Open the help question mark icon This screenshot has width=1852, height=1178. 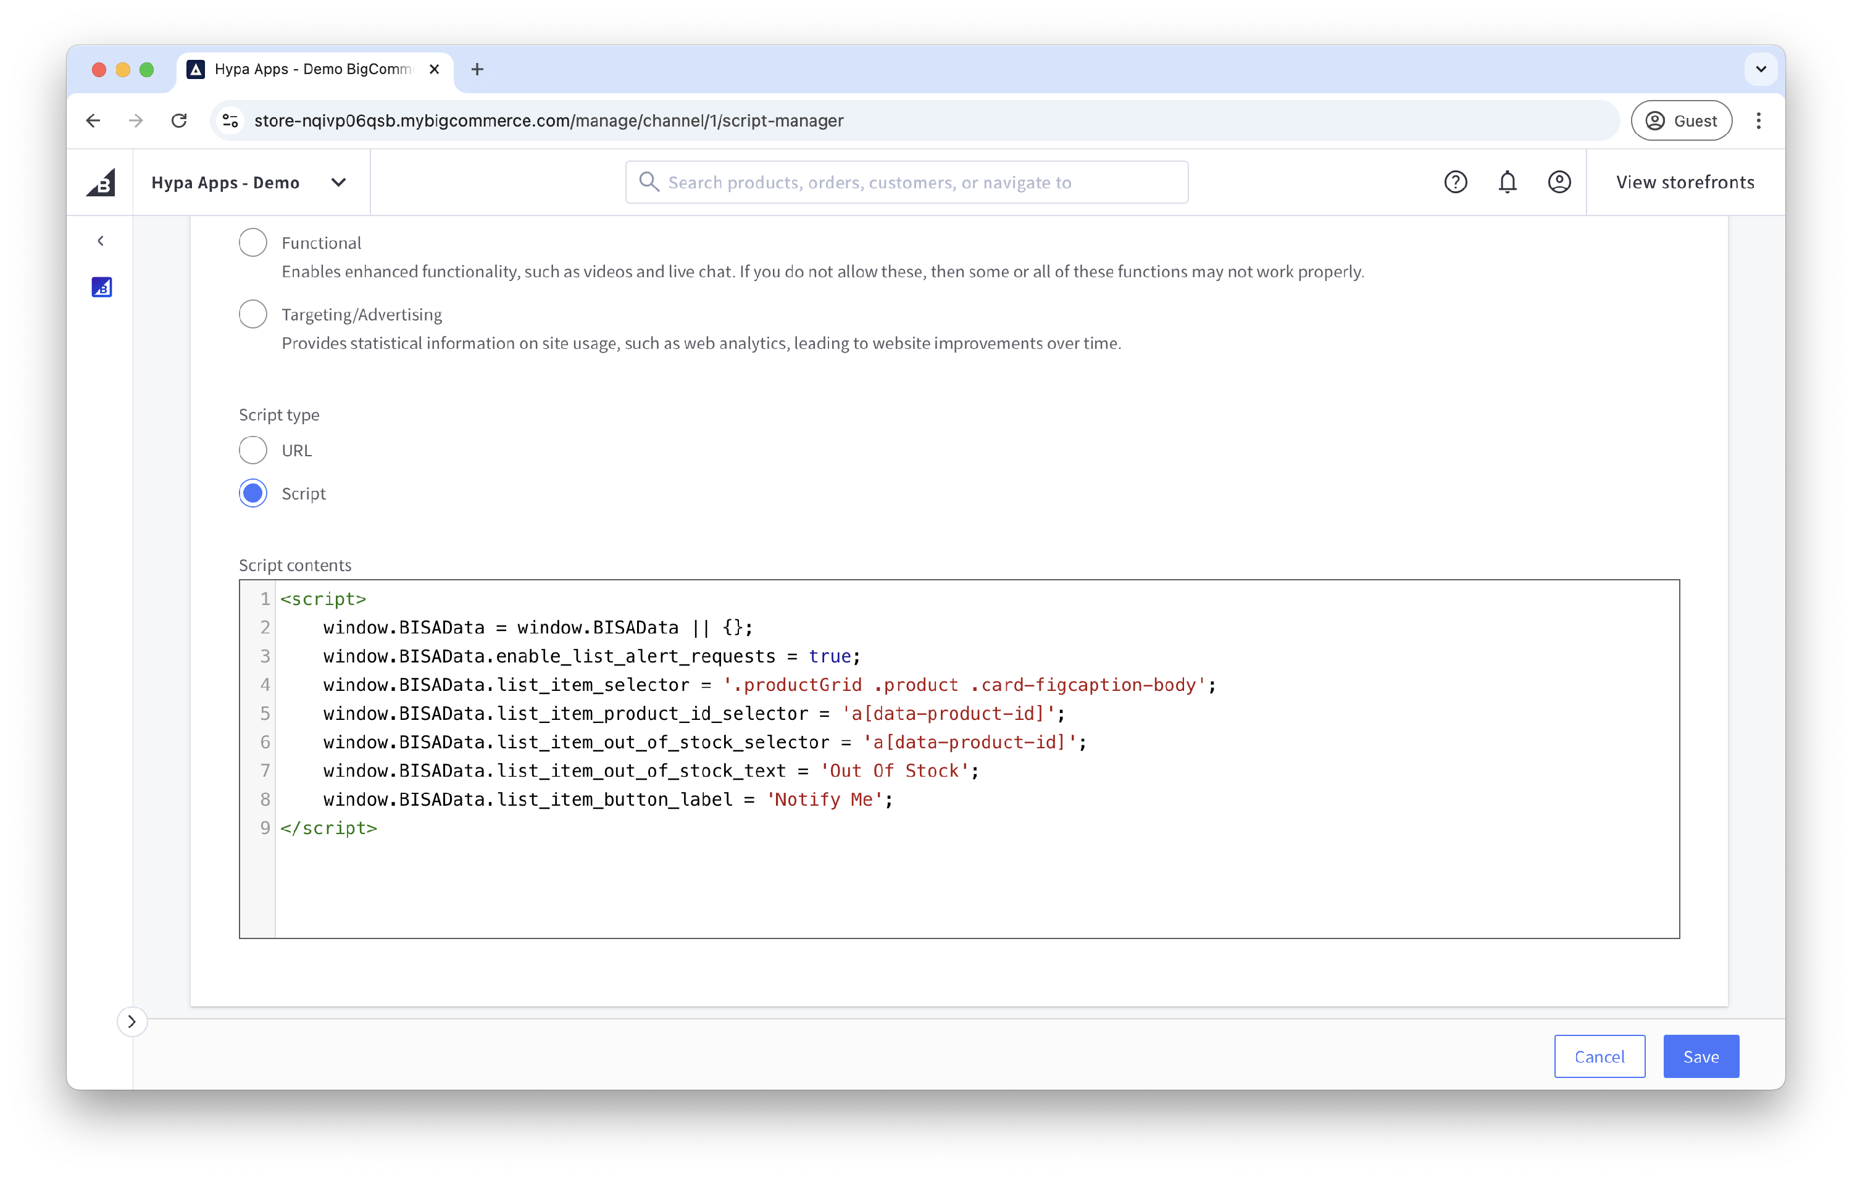coord(1455,182)
